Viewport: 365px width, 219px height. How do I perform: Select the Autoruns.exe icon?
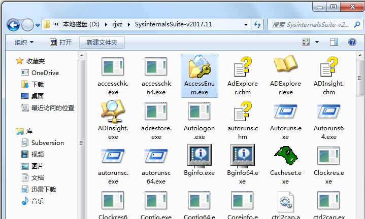coord(286,111)
